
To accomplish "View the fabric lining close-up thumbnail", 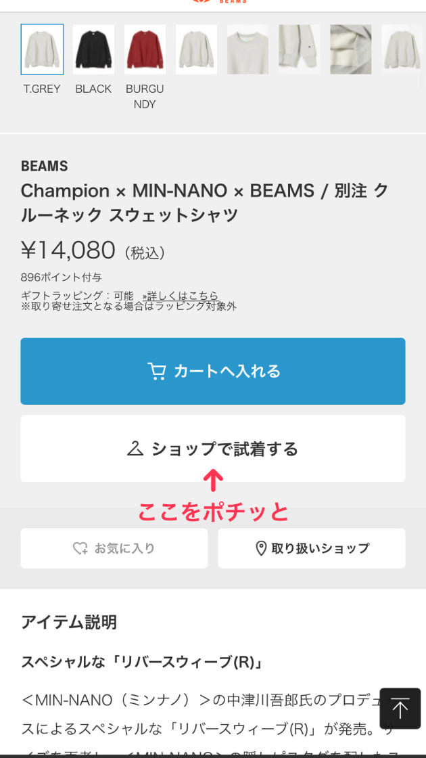I will click(351, 49).
